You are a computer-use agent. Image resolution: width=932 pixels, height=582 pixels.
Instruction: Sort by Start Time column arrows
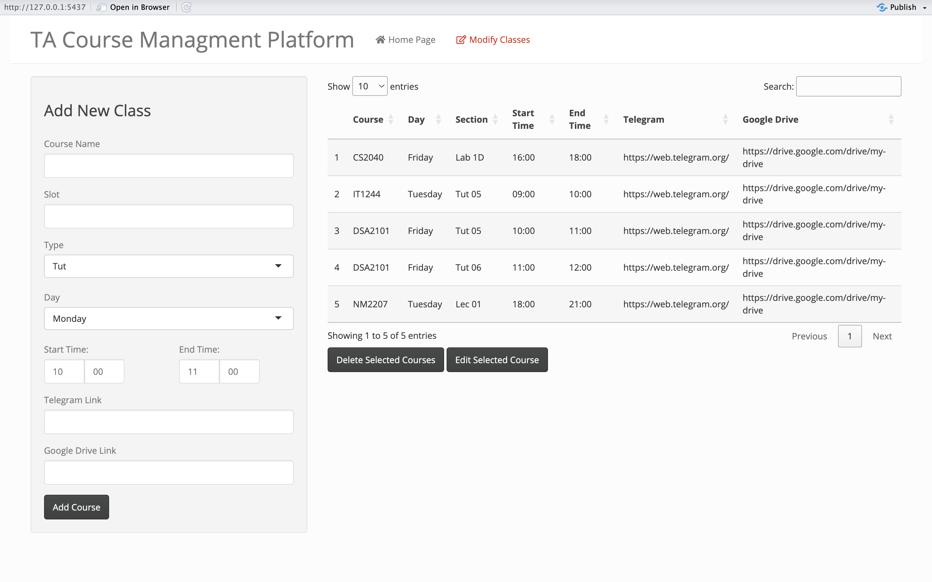point(552,119)
